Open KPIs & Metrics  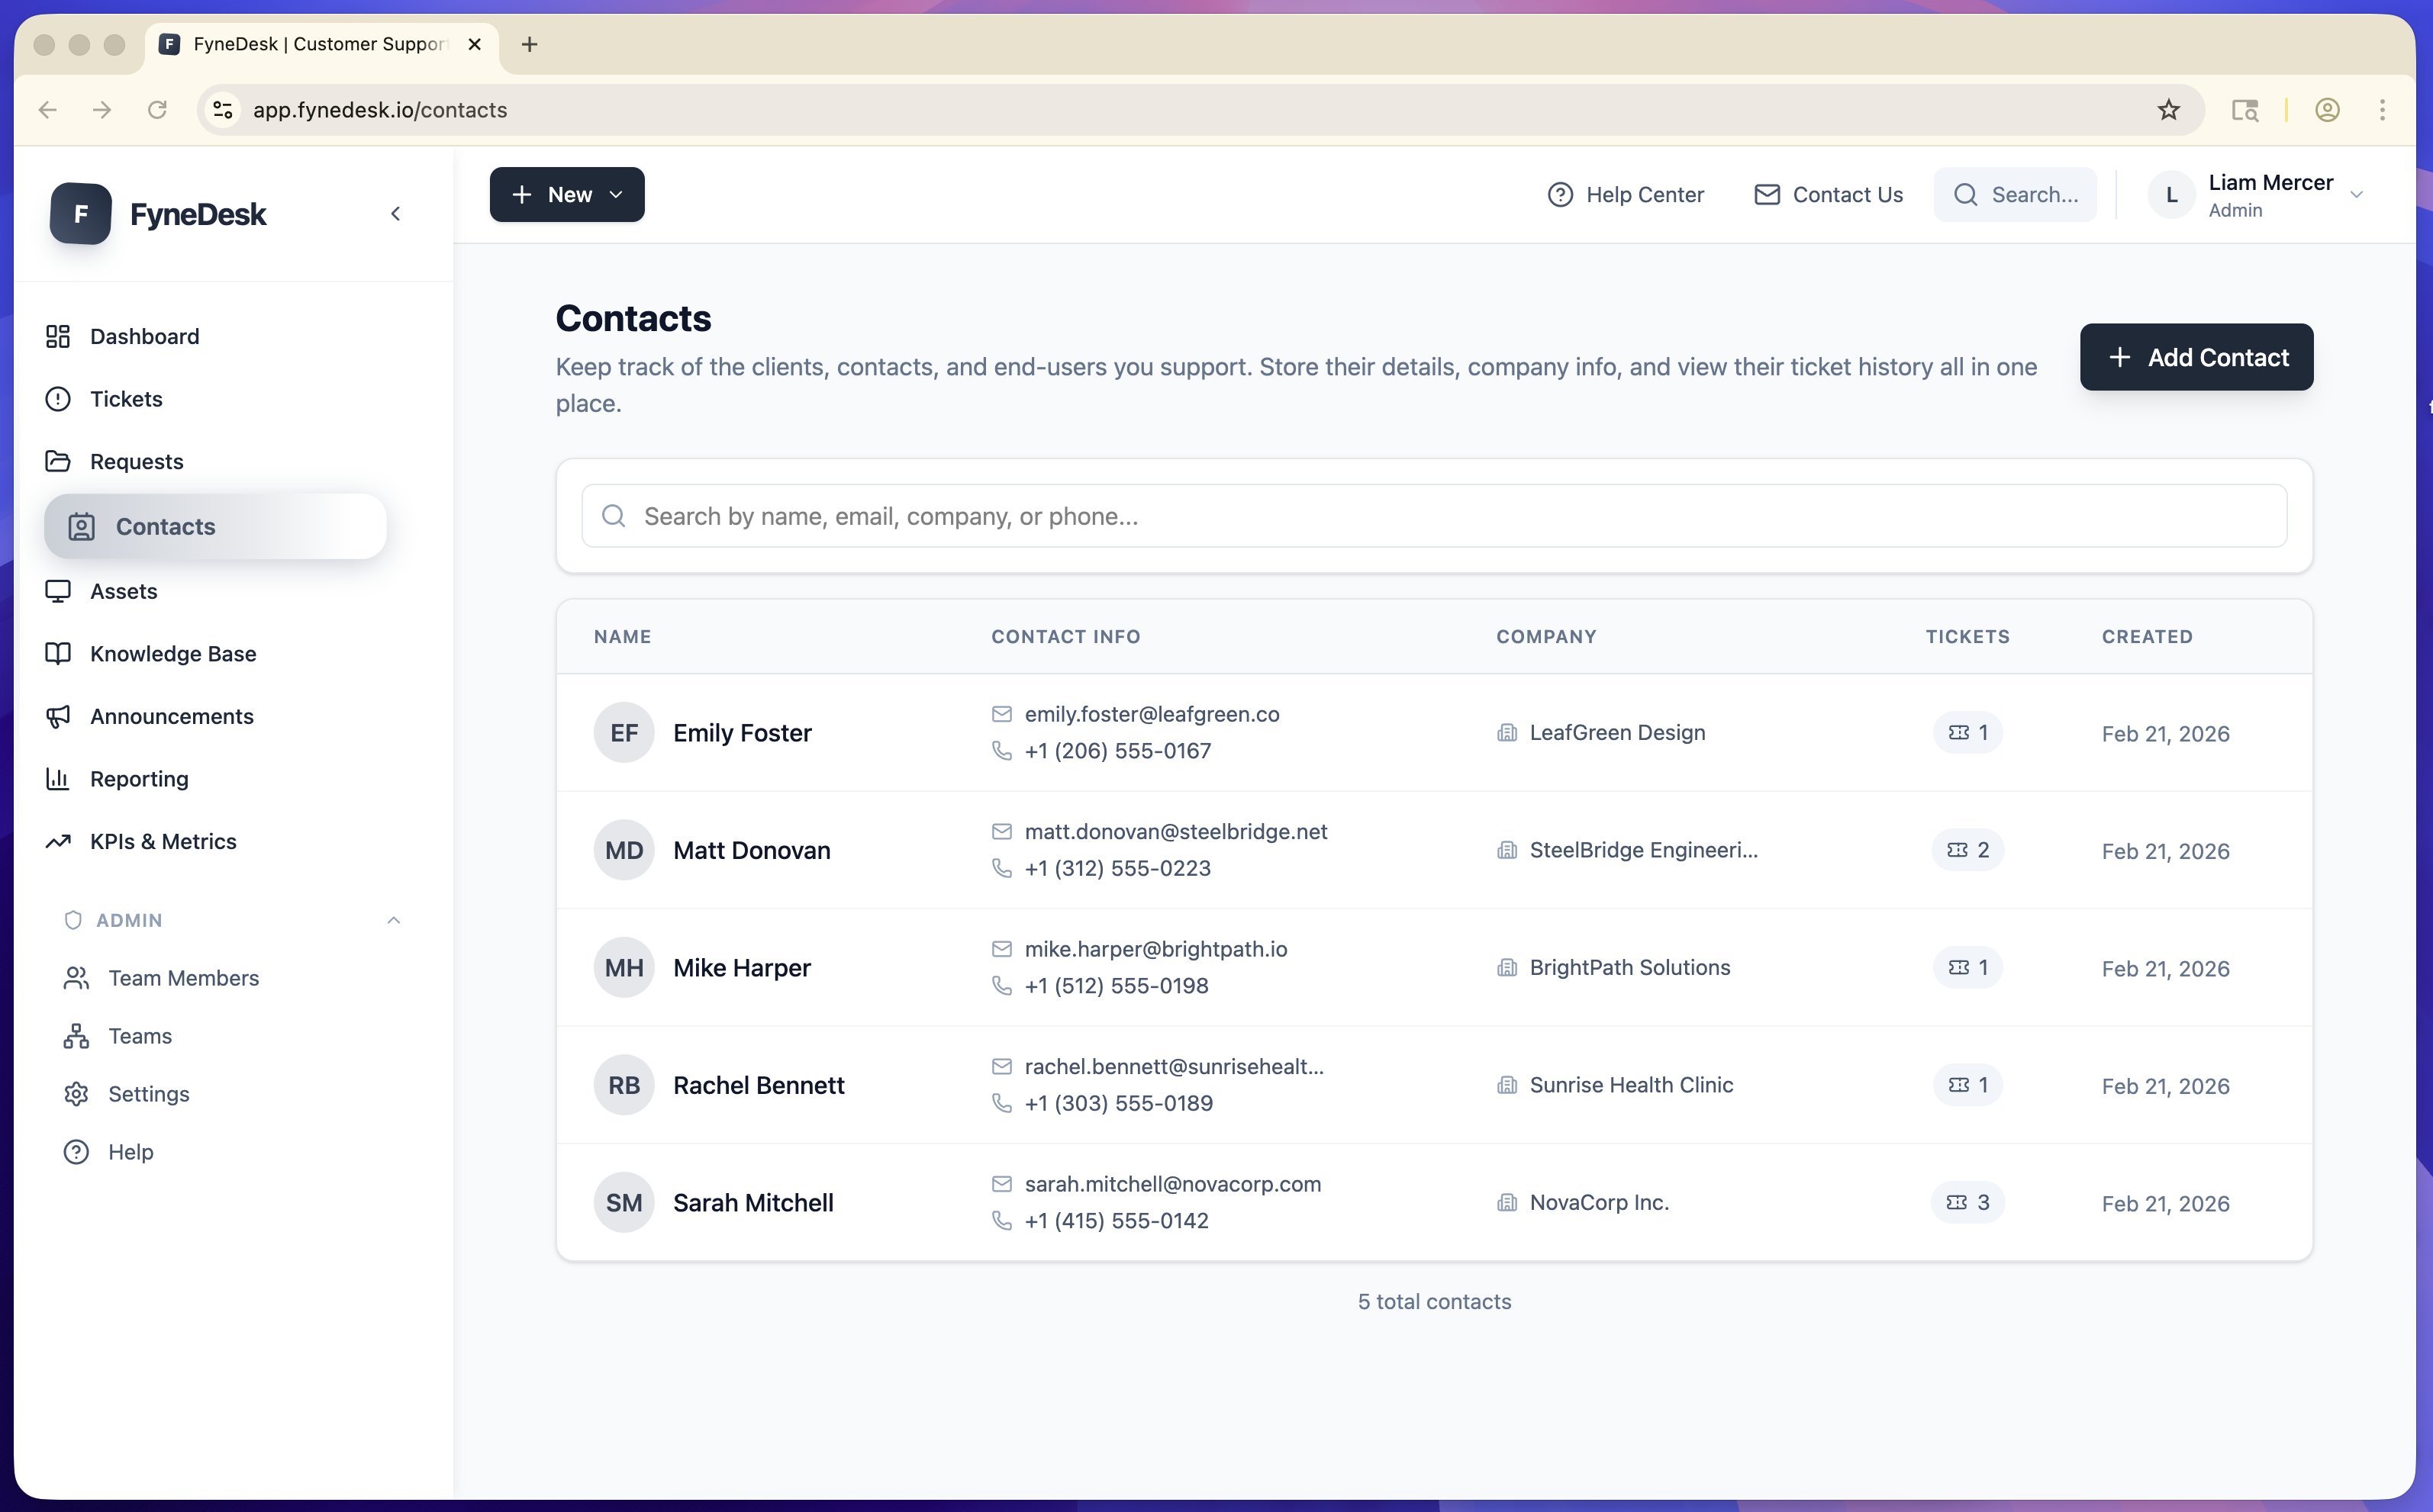(163, 841)
